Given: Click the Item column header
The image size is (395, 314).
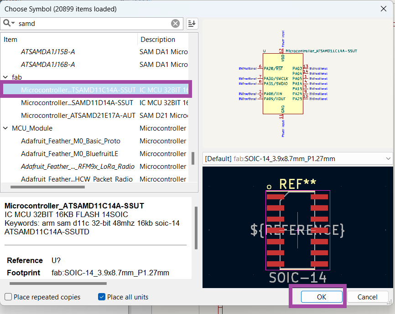Looking at the screenshot, I should pos(68,40).
